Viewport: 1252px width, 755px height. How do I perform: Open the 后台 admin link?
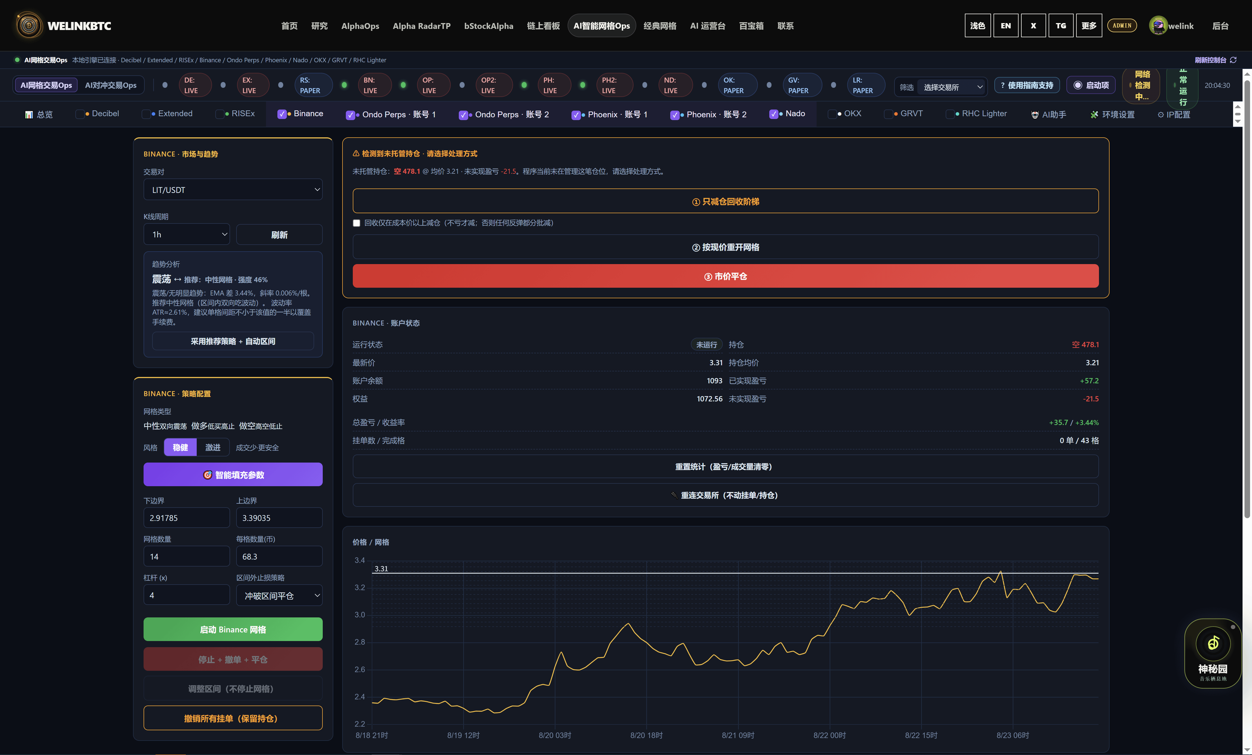click(1221, 26)
